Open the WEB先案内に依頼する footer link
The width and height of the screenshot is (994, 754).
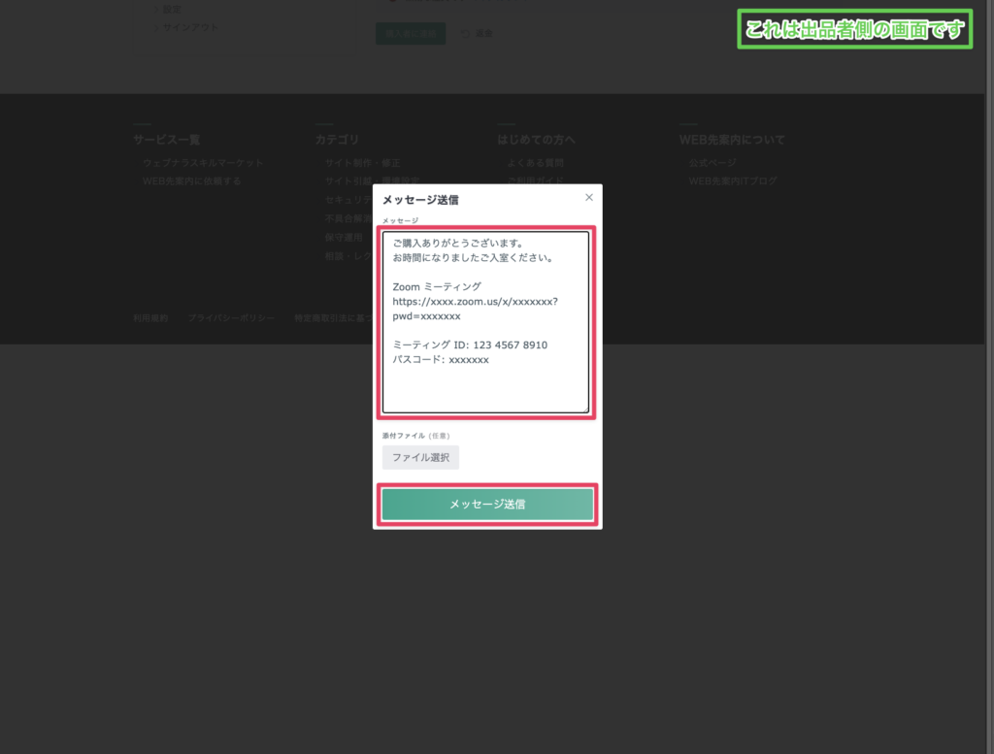(191, 181)
